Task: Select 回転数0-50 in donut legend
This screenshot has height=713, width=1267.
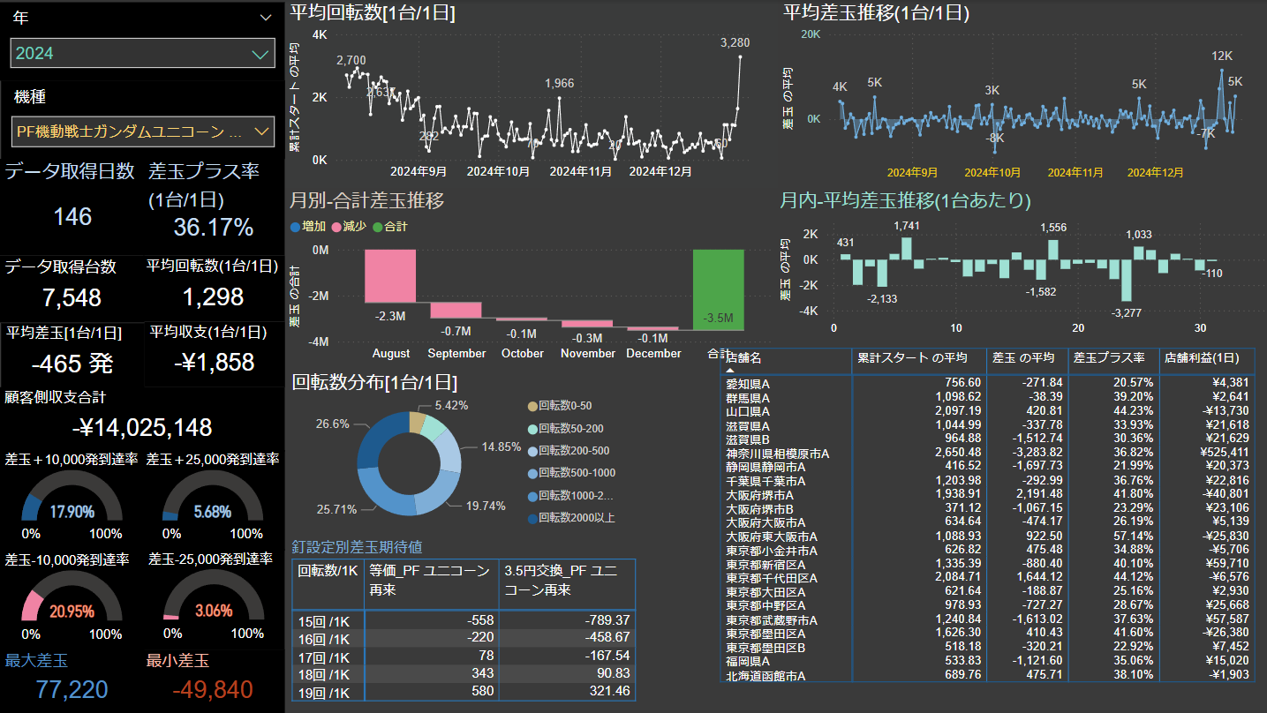Action: 532,406
